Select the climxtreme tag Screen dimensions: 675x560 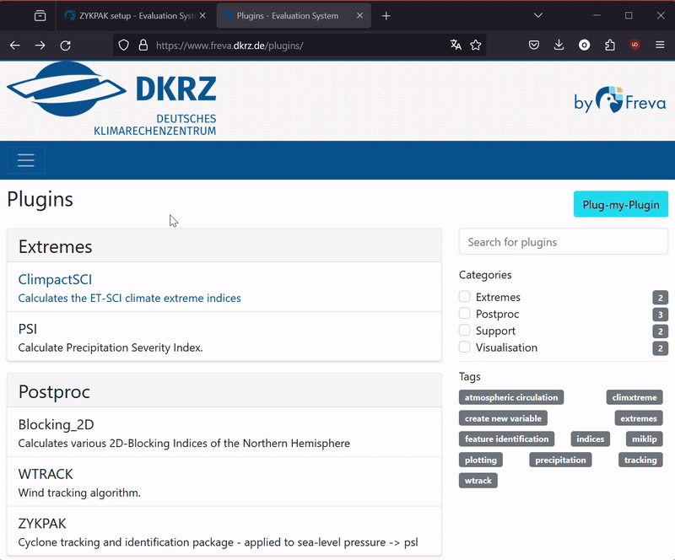(634, 397)
